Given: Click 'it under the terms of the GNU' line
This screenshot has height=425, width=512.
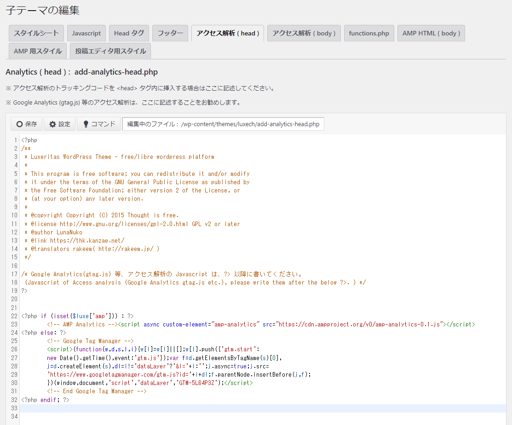Looking at the screenshot, I should pos(137,182).
